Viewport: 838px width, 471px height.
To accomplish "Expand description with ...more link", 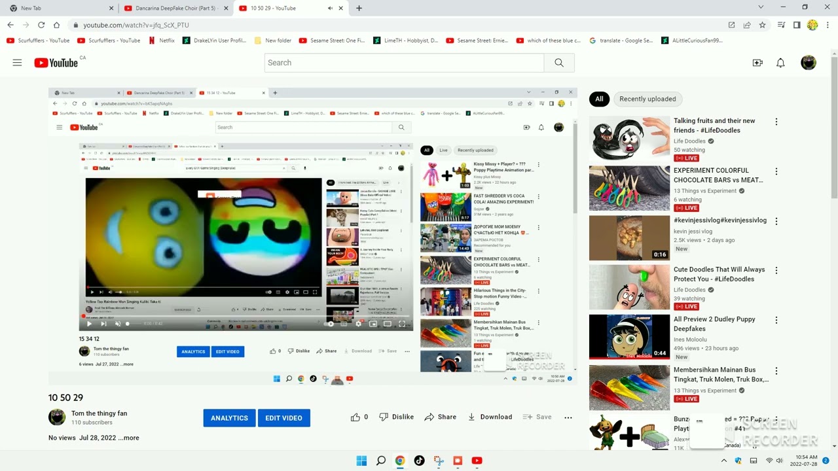I will tap(128, 438).
